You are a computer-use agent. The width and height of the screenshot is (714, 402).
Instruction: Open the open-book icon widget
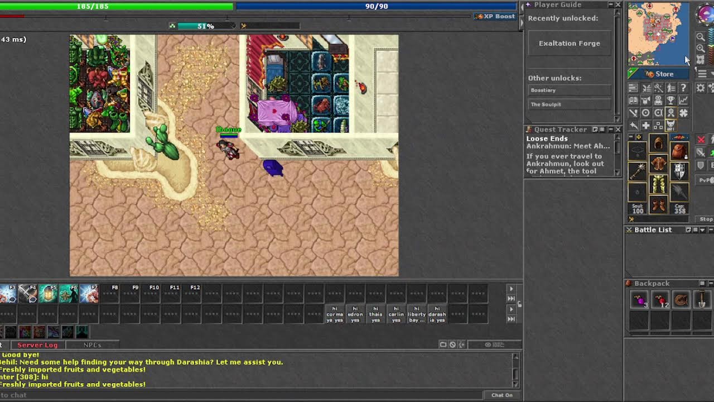pyautogui.click(x=633, y=100)
